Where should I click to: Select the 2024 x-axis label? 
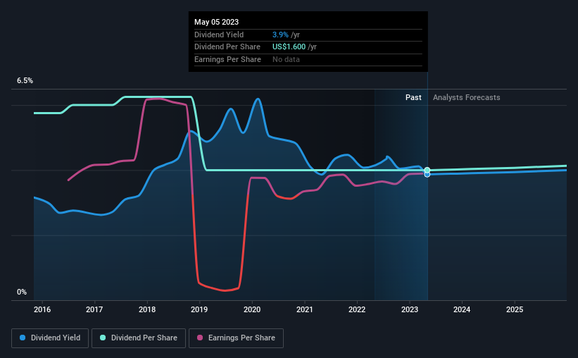tap(462, 309)
